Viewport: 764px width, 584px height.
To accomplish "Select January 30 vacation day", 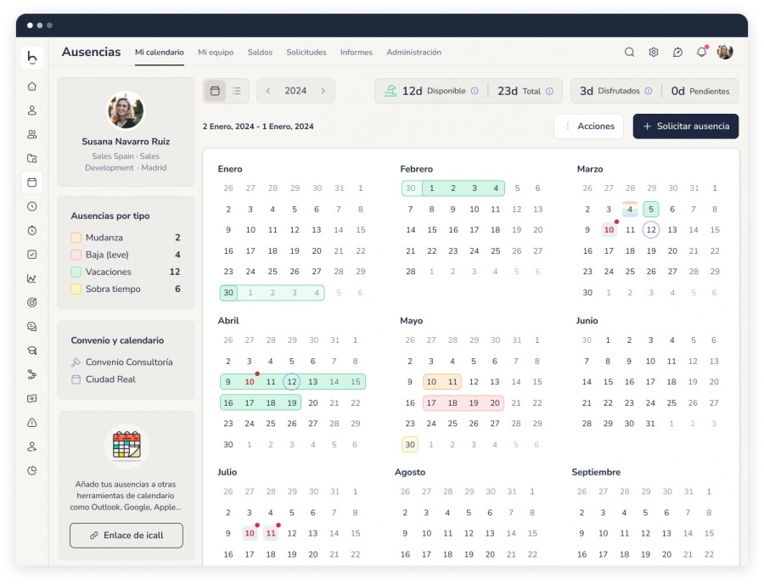I will pyautogui.click(x=228, y=293).
